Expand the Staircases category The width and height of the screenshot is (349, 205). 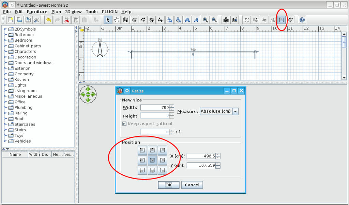coord(5,124)
